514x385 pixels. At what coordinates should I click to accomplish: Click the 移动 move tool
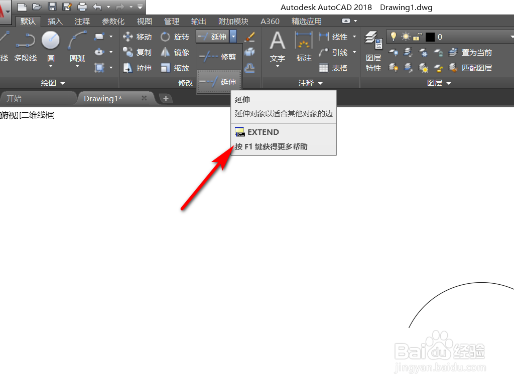click(138, 37)
